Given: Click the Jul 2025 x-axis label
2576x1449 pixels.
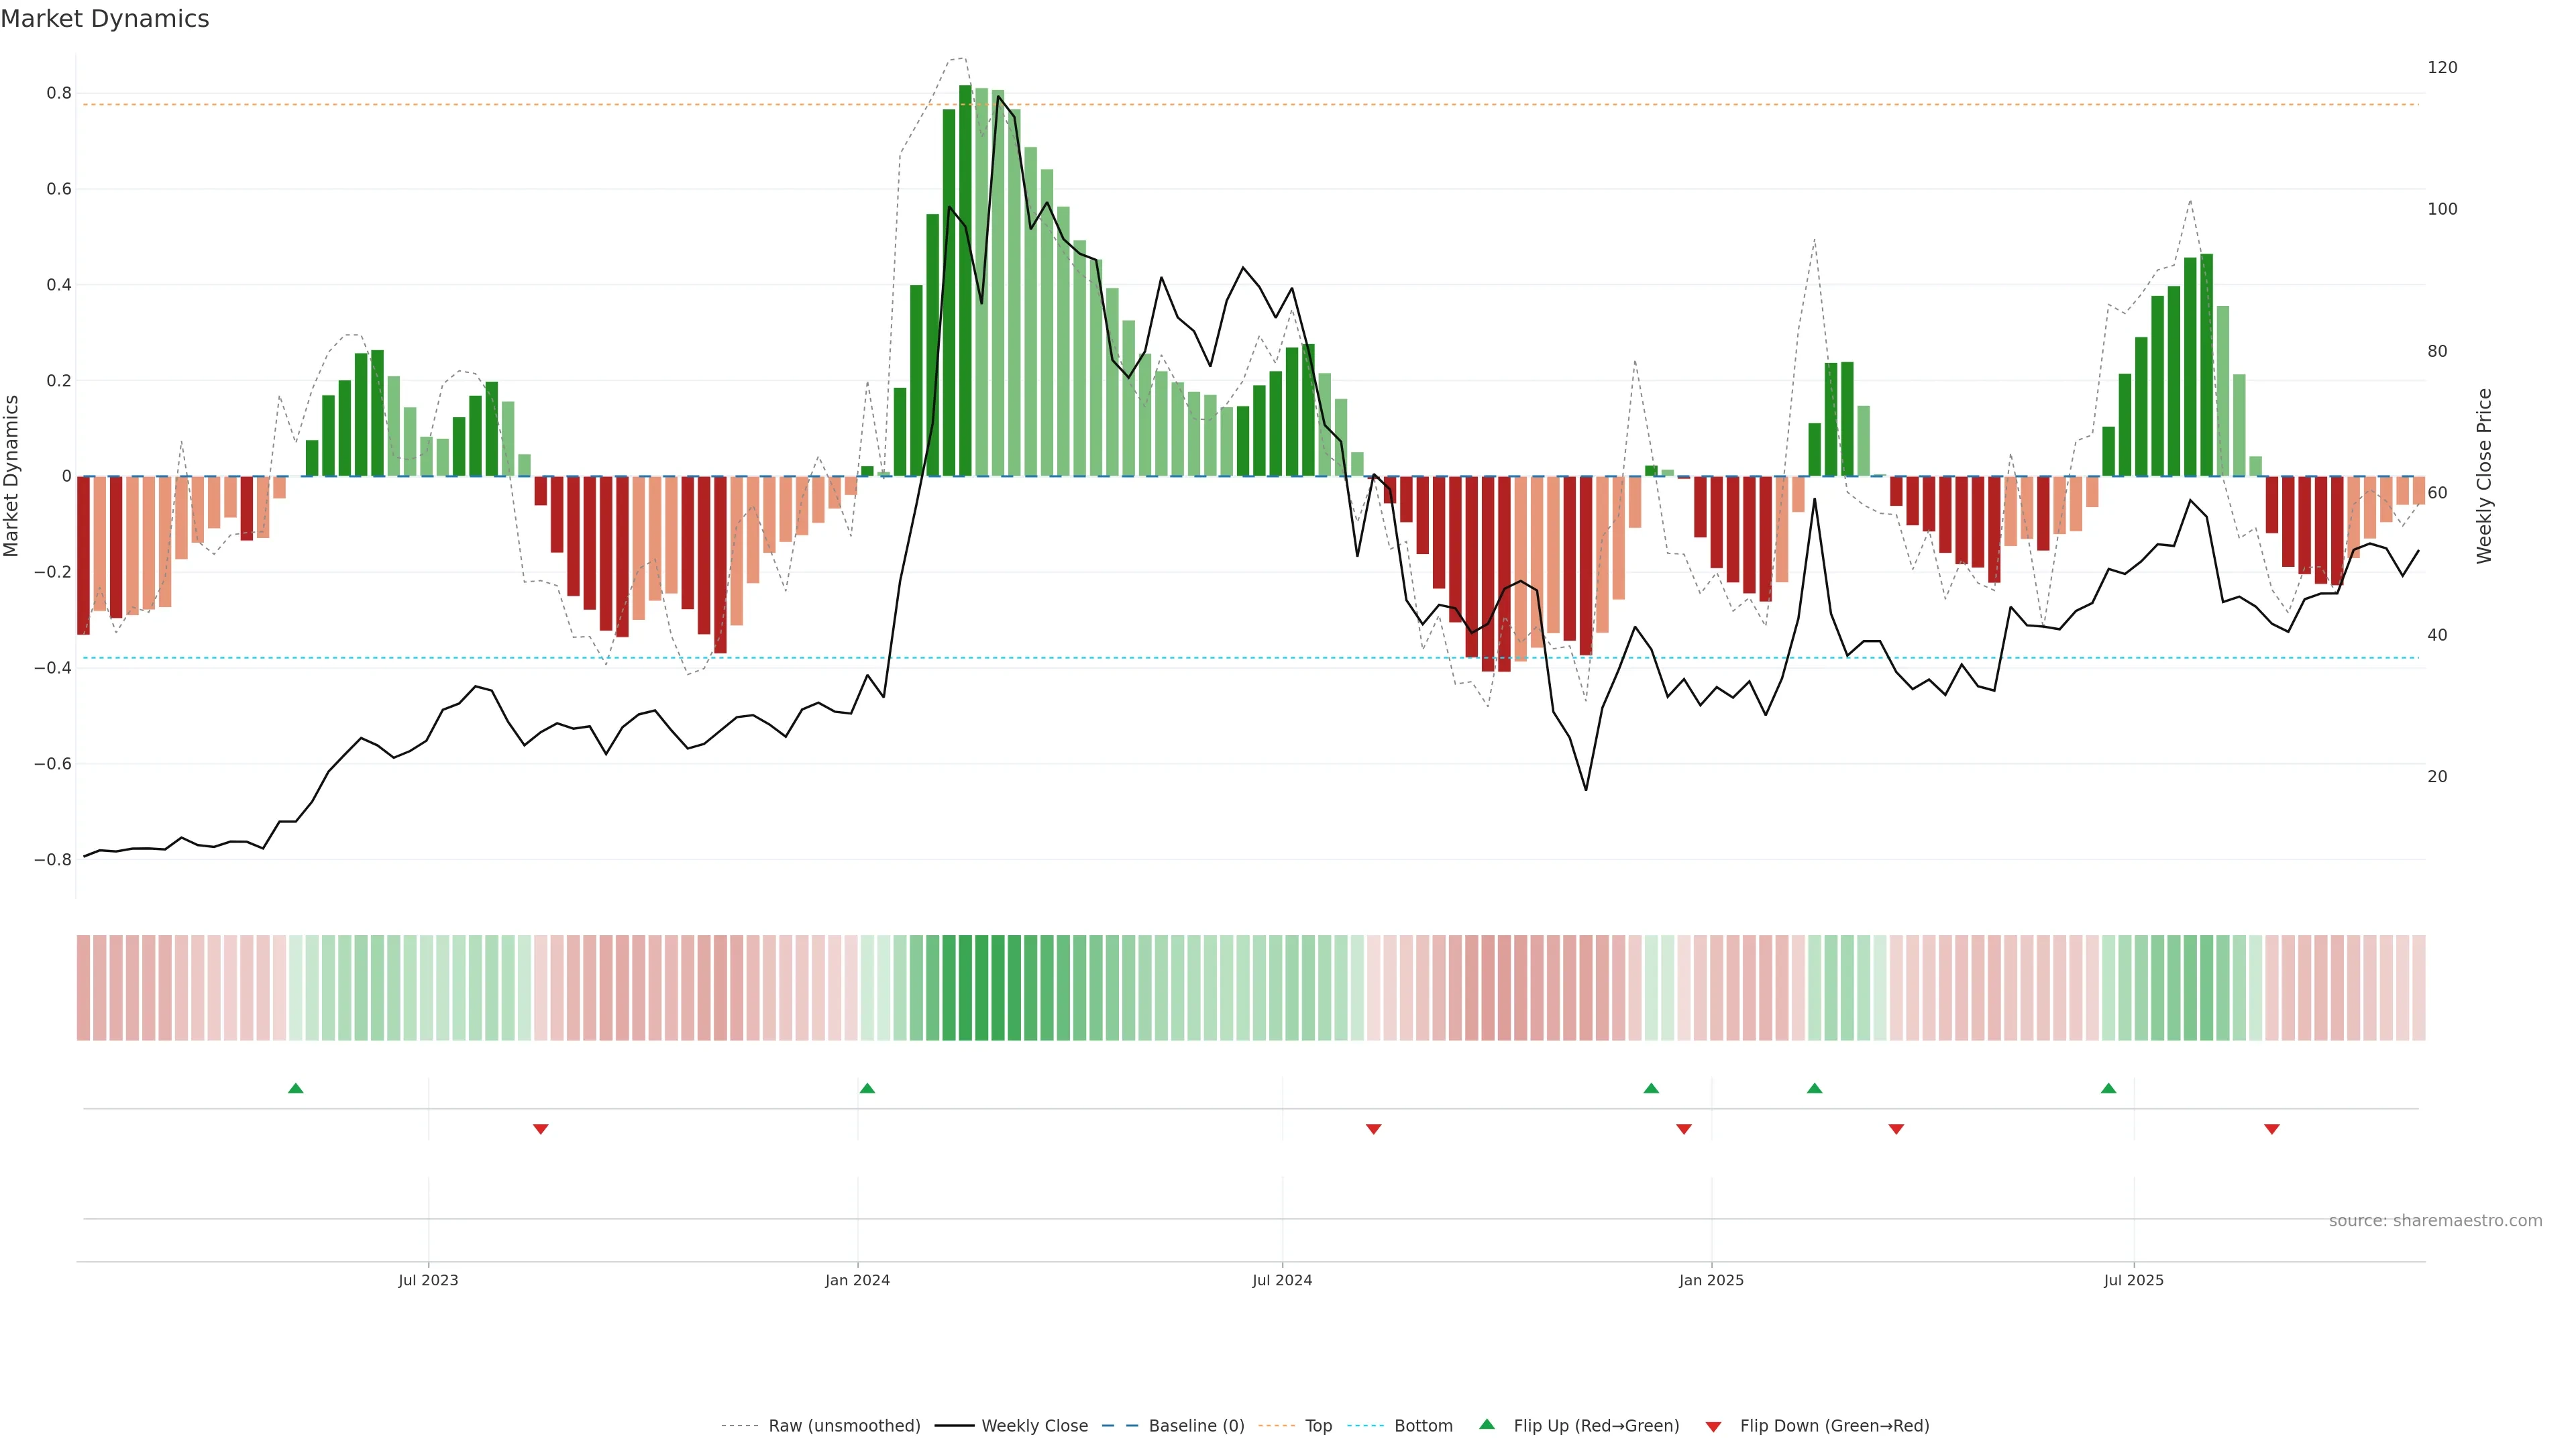Looking at the screenshot, I should tap(2133, 1280).
